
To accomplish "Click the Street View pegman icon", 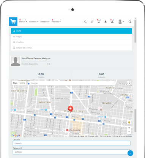I will [129, 122].
